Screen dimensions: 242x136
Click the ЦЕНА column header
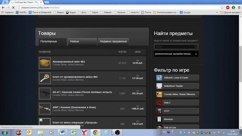coord(138,52)
